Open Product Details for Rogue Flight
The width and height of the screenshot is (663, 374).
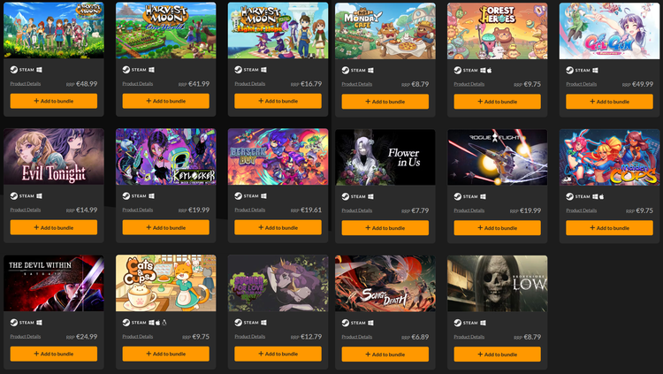click(469, 210)
